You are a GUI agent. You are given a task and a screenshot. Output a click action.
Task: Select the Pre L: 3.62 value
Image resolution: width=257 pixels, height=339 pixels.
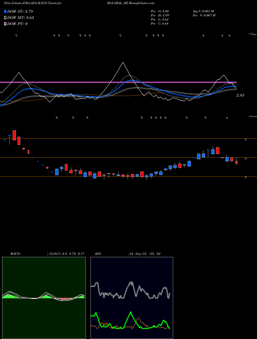click(x=160, y=19)
